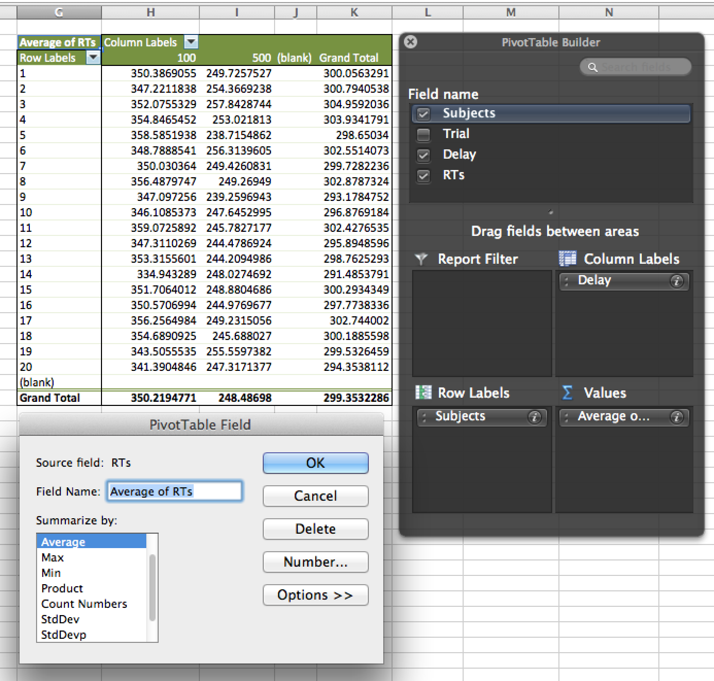
Task: Close the PivotTable Builder panel
Action: pos(411,42)
